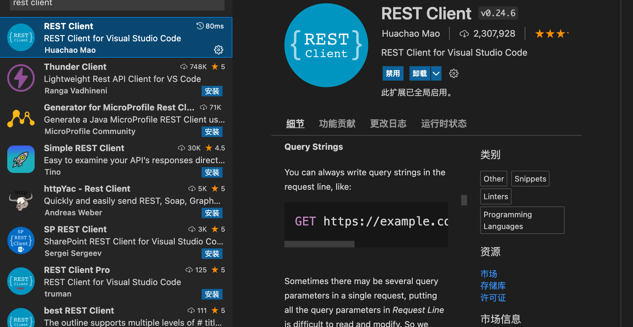Image resolution: width=633 pixels, height=327 pixels.
Task: Install httpYac - Rest Client
Action: pos(212,213)
